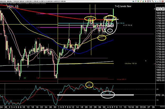The image size is (165, 109).
Task: Click the purple squiggle-line toolbar icon
Action: click(x=136, y=1)
